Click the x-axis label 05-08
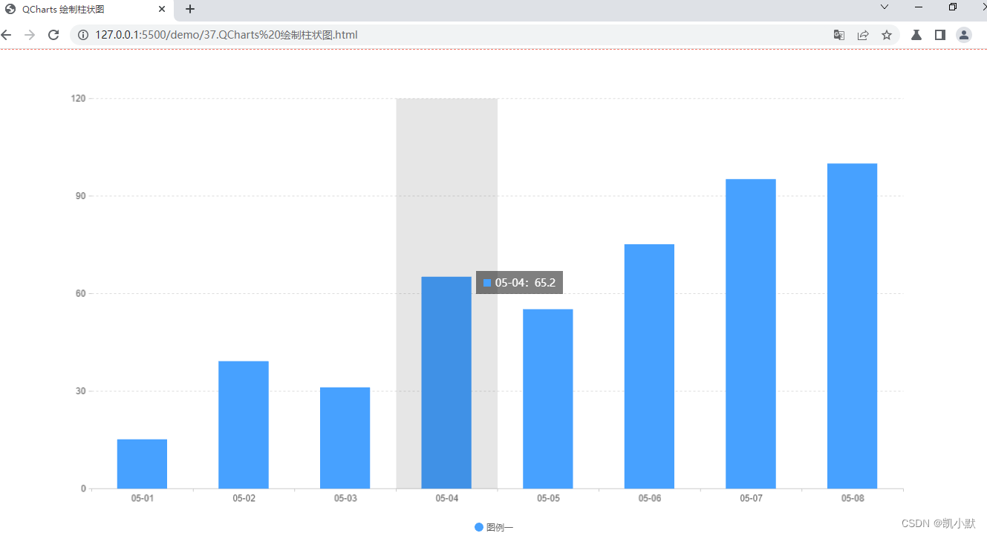 coord(853,498)
